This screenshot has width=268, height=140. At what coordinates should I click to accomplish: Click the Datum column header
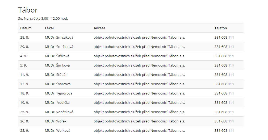pyautogui.click(x=26, y=28)
